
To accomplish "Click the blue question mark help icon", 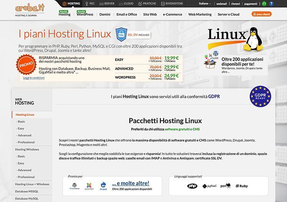I will click(x=271, y=3).
